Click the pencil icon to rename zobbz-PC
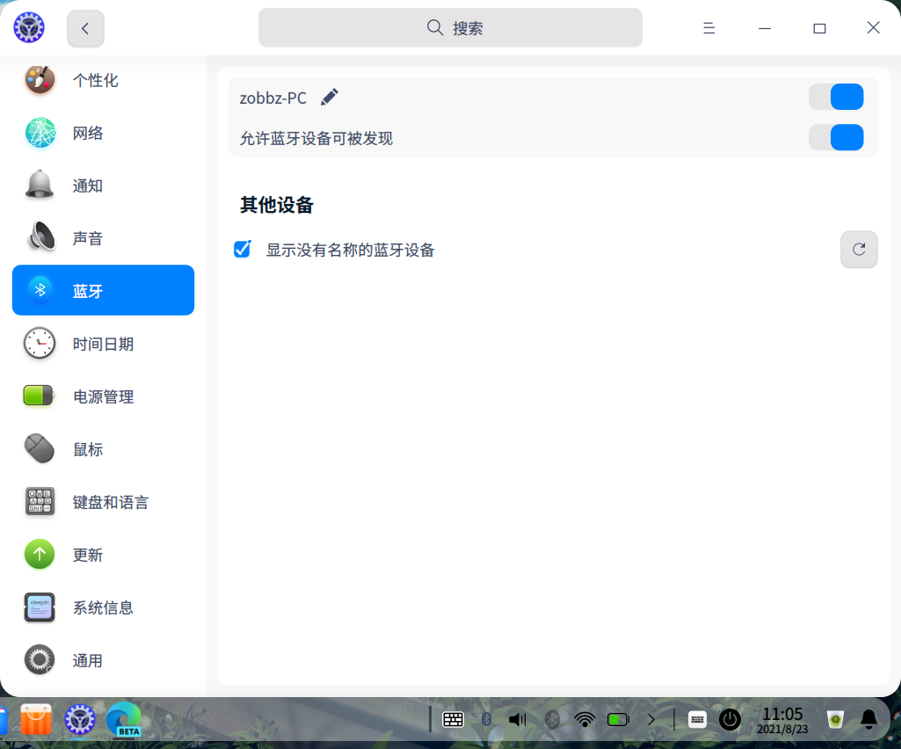Viewport: 901px width, 749px height. (x=330, y=98)
